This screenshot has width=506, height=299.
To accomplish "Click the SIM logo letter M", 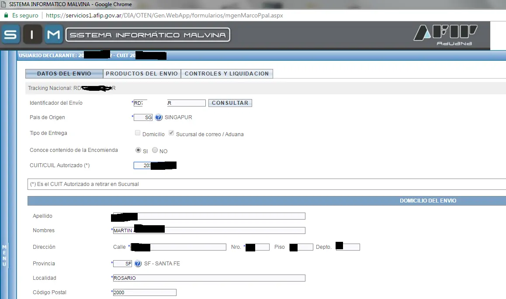I will [53, 34].
